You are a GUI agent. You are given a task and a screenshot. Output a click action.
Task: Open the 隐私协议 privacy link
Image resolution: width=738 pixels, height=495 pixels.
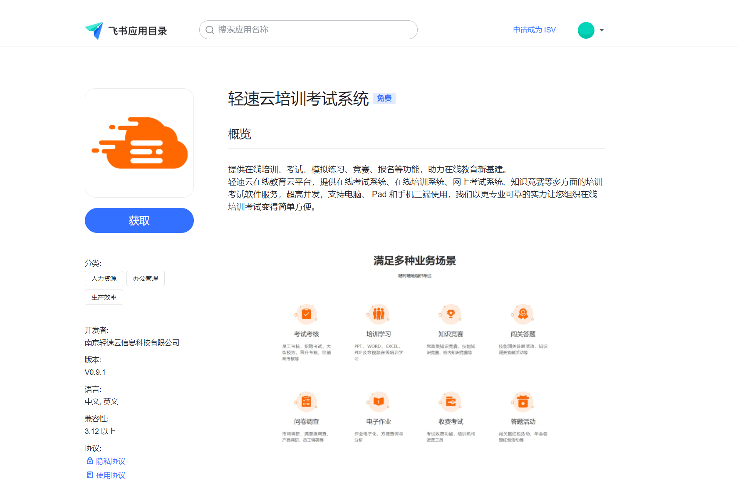pos(111,461)
